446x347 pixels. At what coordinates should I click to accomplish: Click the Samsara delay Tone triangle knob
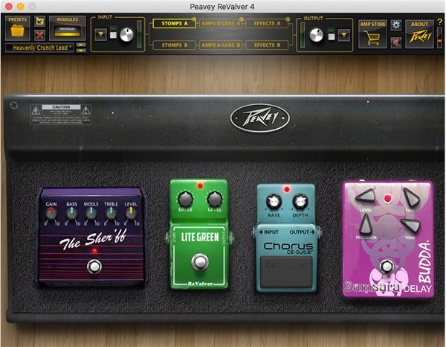point(411,225)
